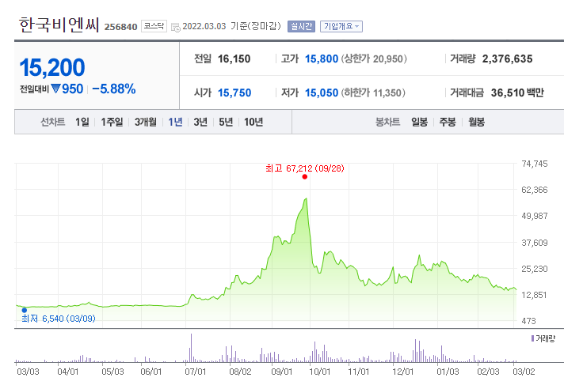Click the 2022.03.03 date text
The width and height of the screenshot is (564, 385).
point(204,26)
